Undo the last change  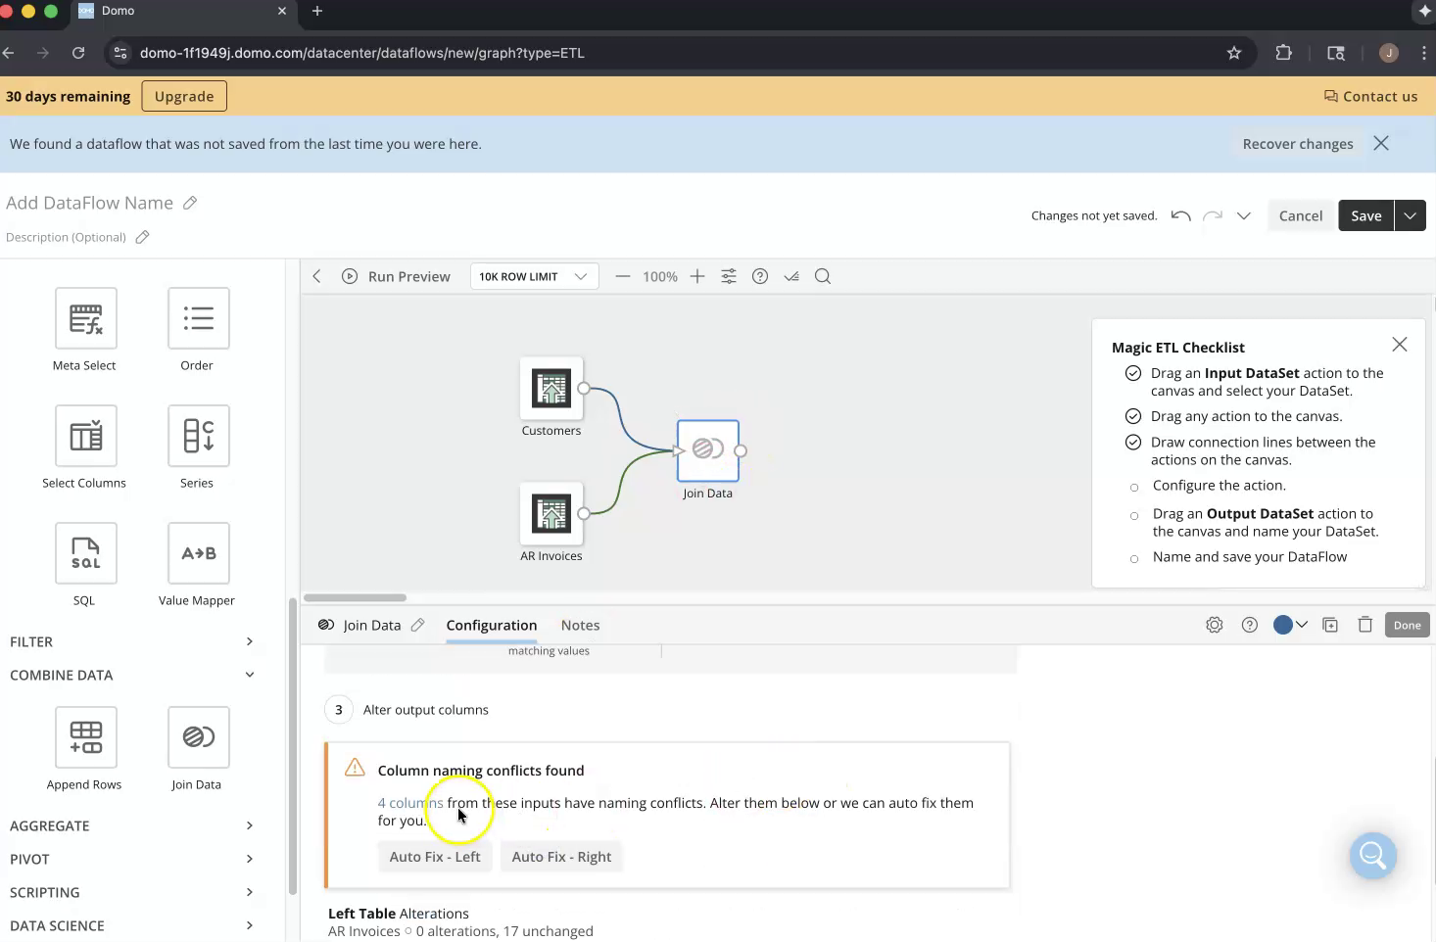click(x=1181, y=215)
